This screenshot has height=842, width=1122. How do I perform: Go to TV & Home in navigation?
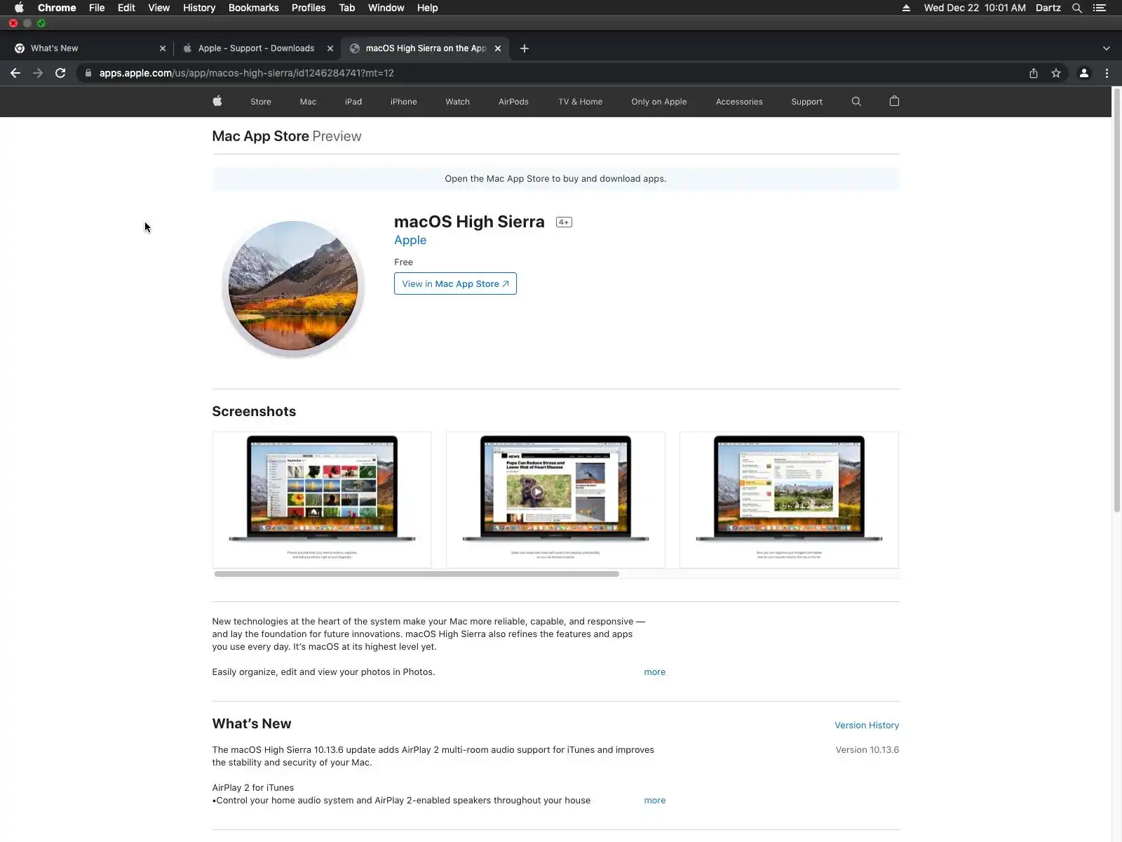(581, 102)
